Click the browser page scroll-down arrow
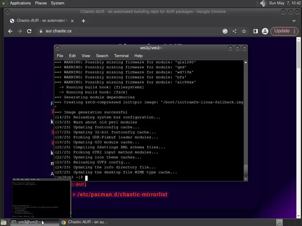The height and width of the screenshot is (226, 302). 298,216
